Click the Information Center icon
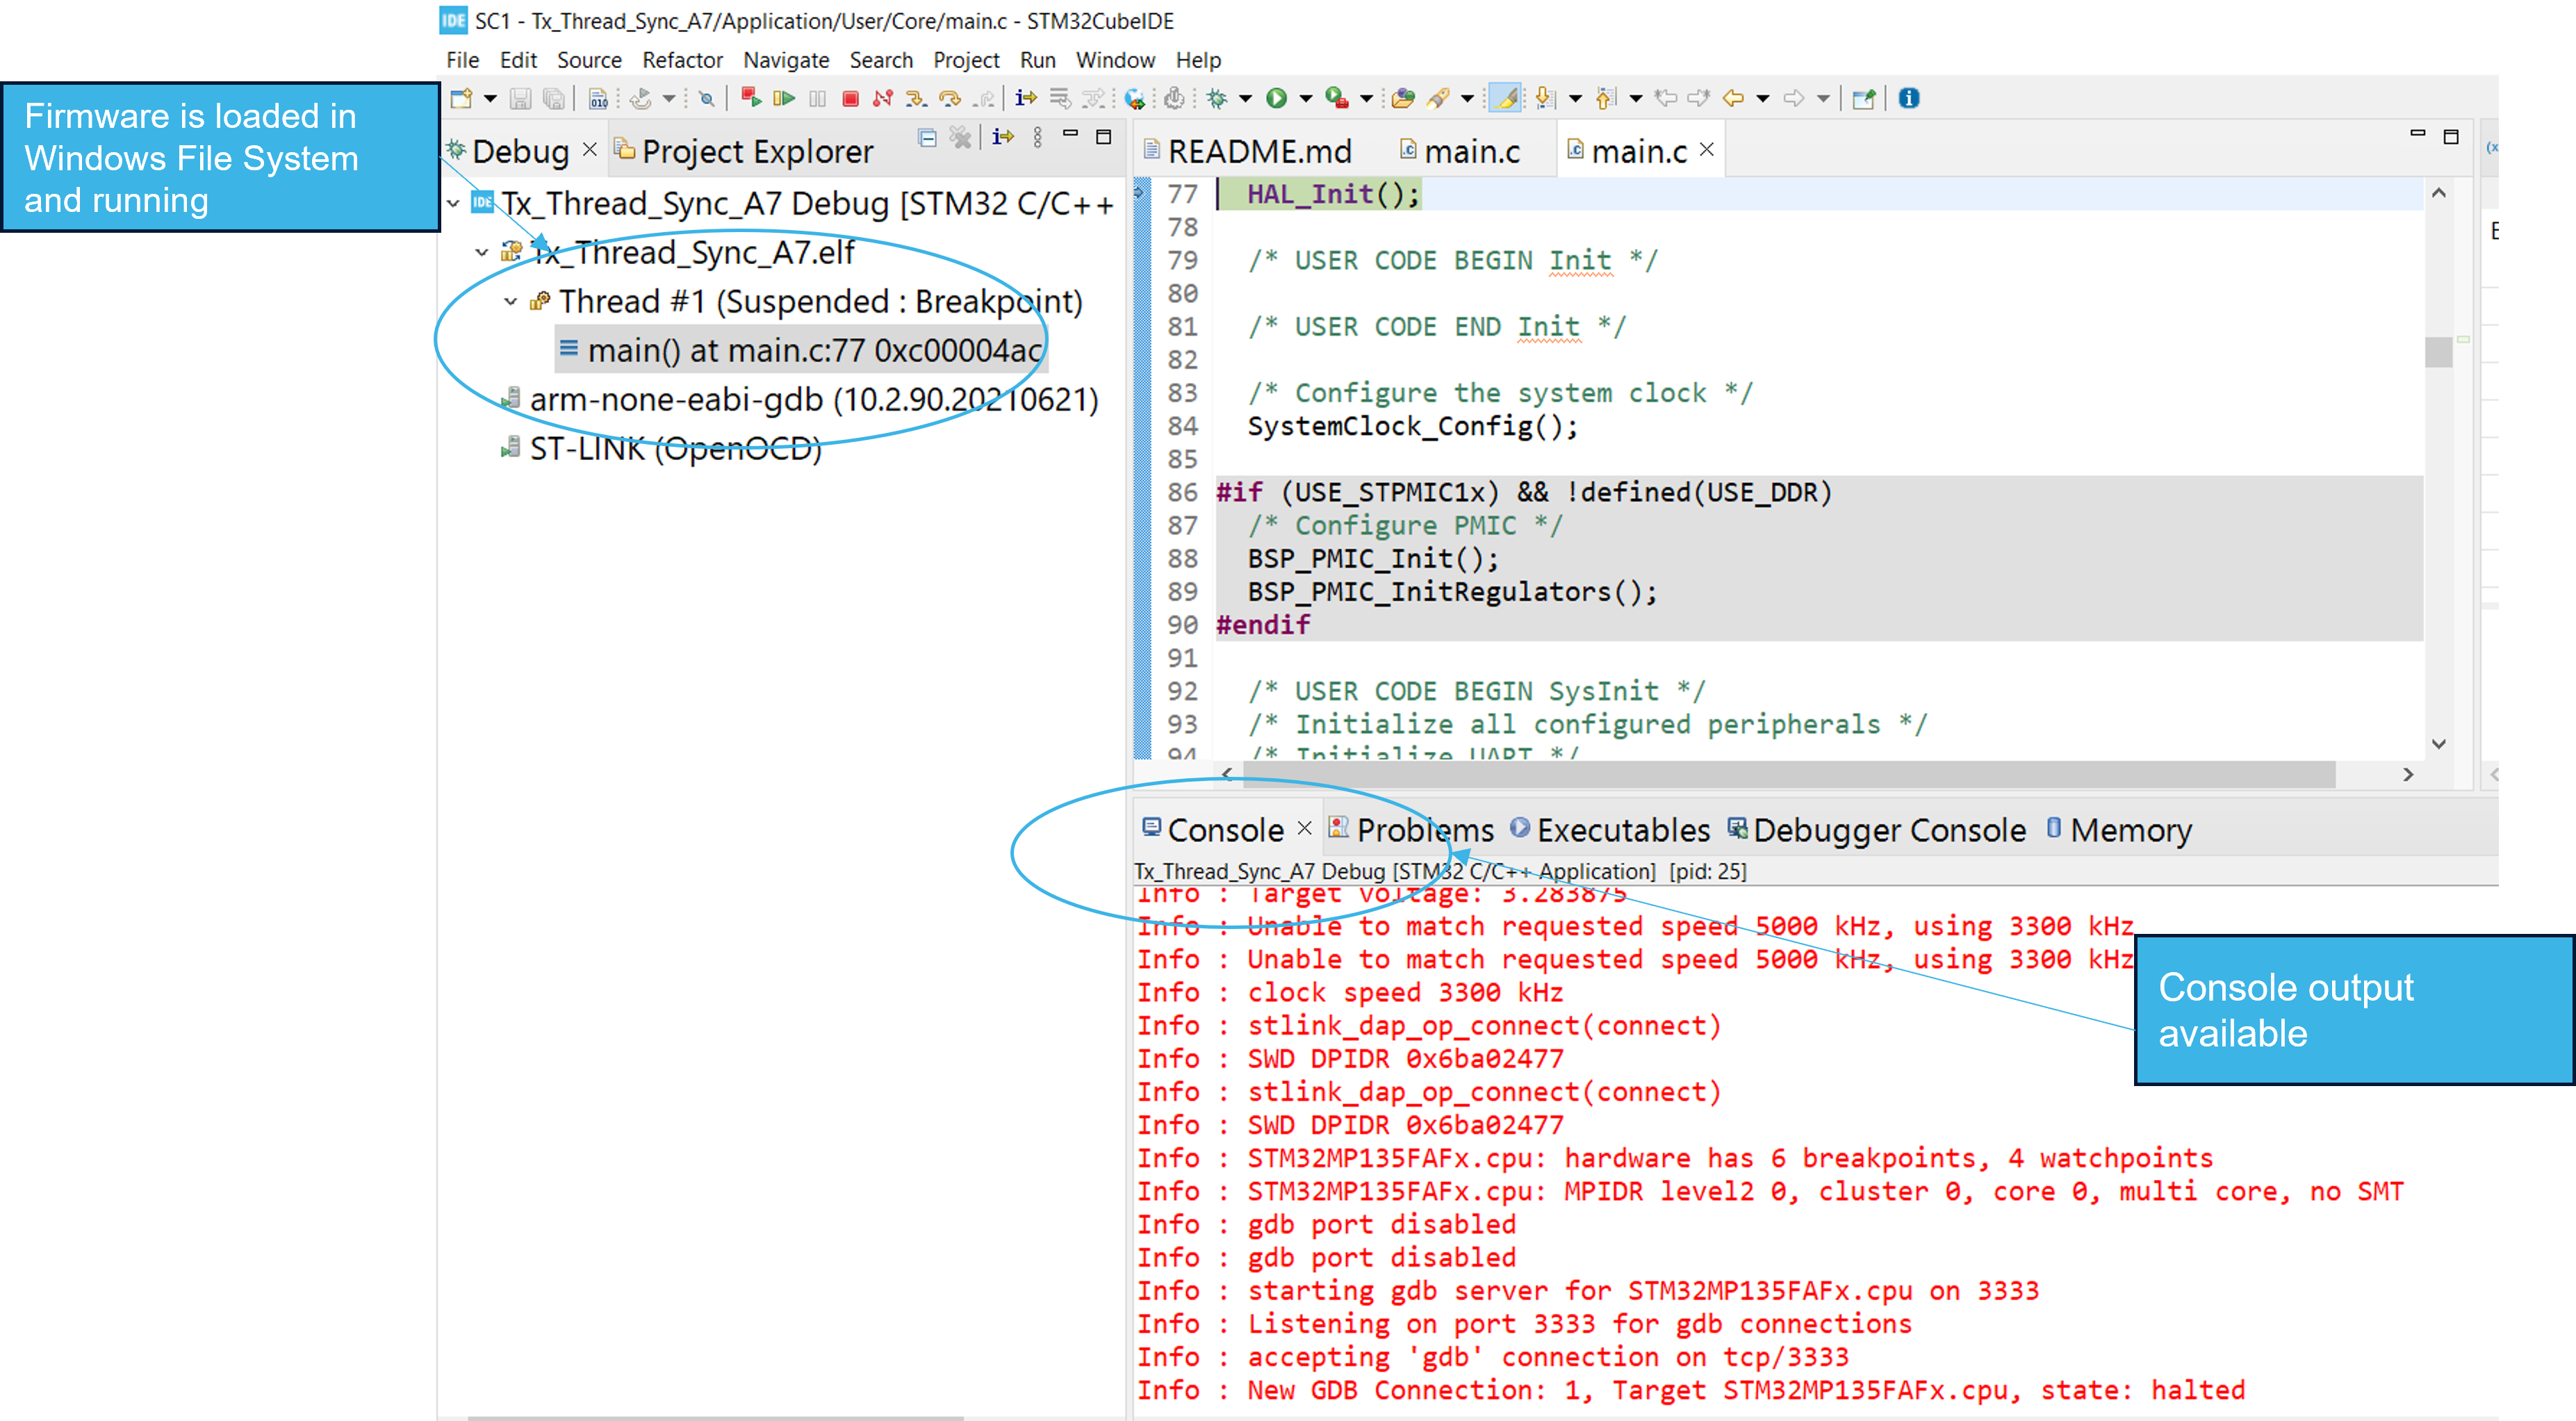The width and height of the screenshot is (2576, 1421). click(x=1909, y=98)
